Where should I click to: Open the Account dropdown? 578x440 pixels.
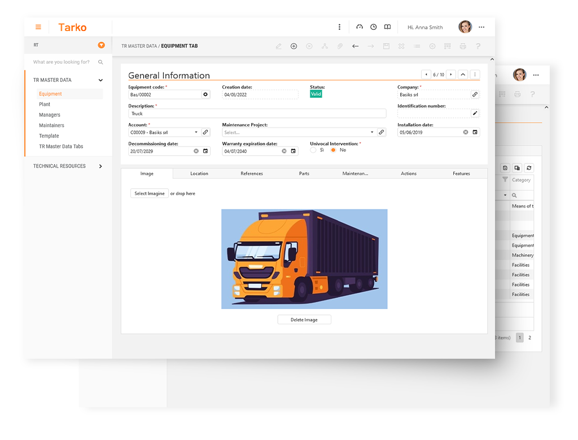coord(196,133)
